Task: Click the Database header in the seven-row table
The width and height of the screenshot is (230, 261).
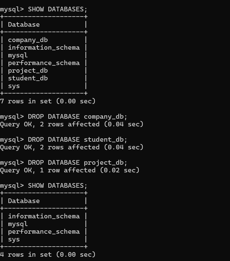Action: 24,25
